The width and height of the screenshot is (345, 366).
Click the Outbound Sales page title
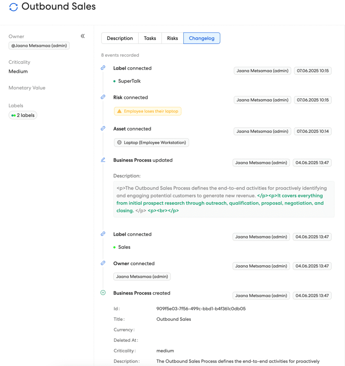click(x=59, y=6)
